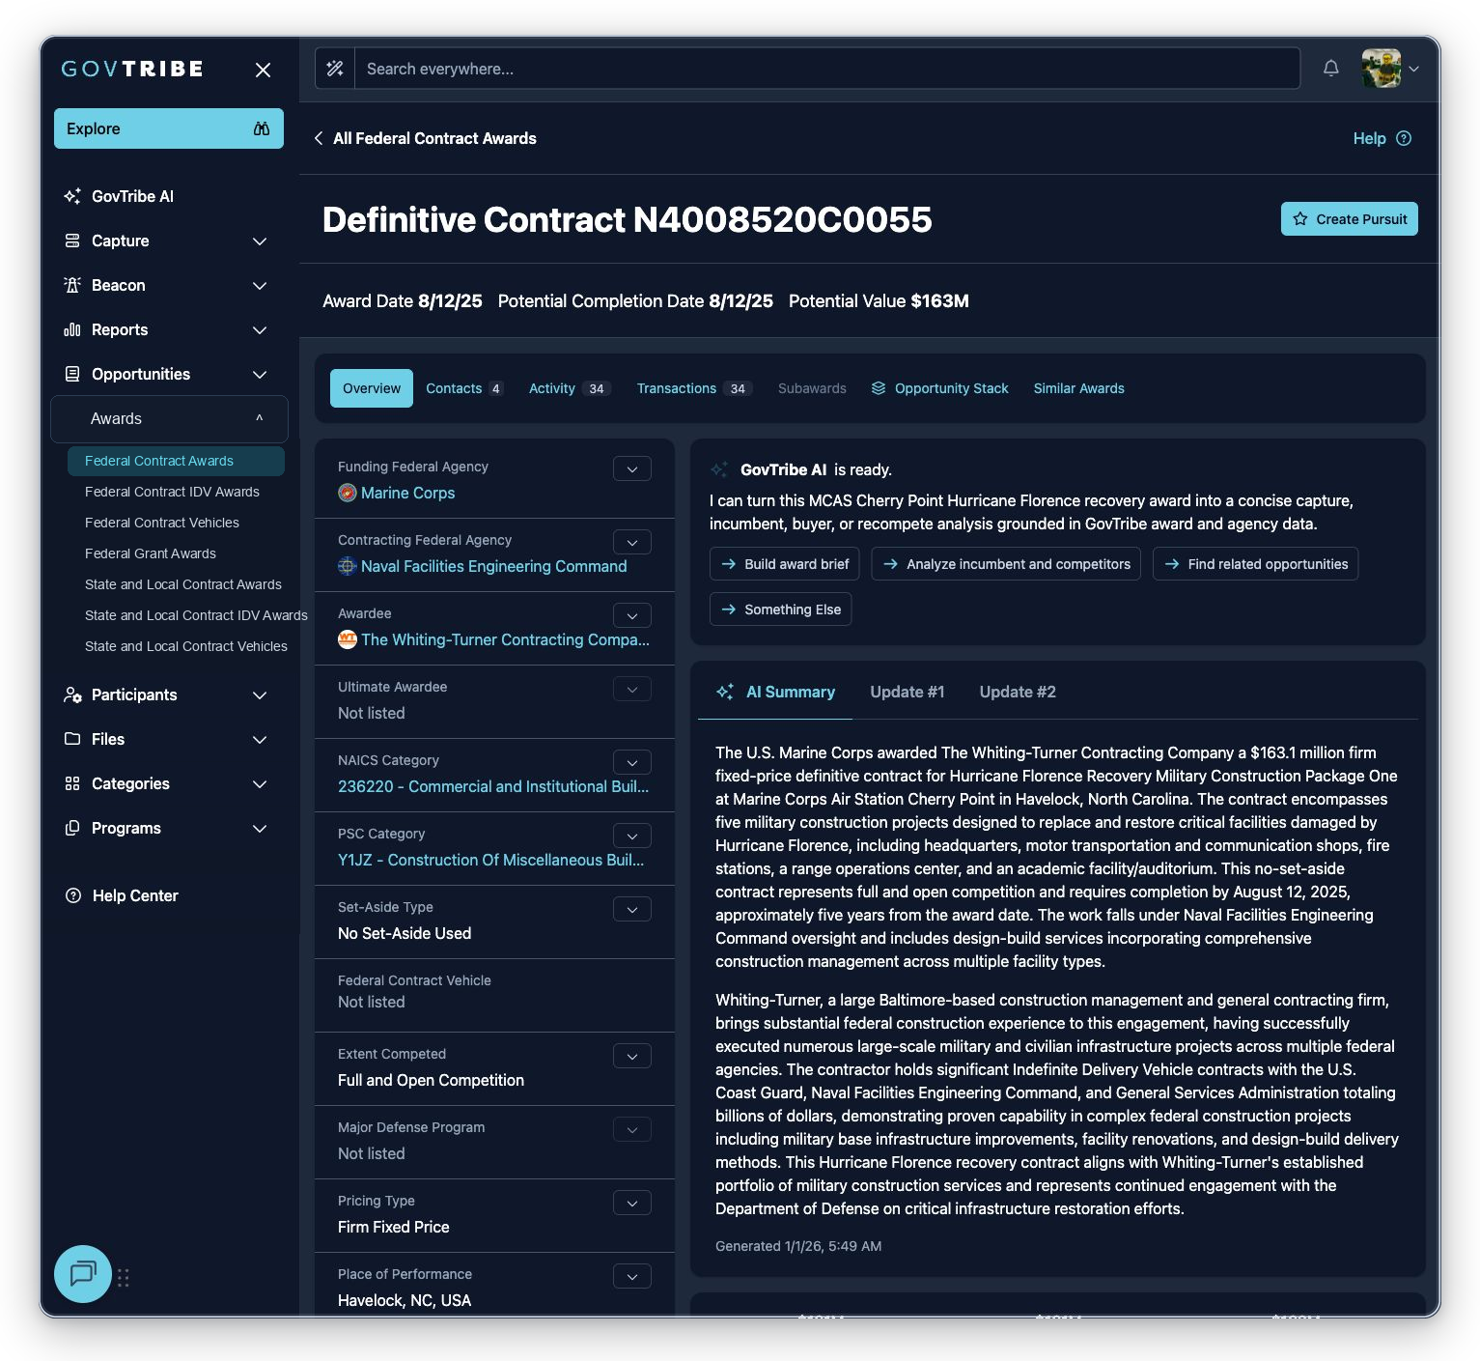Switch to the Update #2 summary tab

coord(1018,692)
